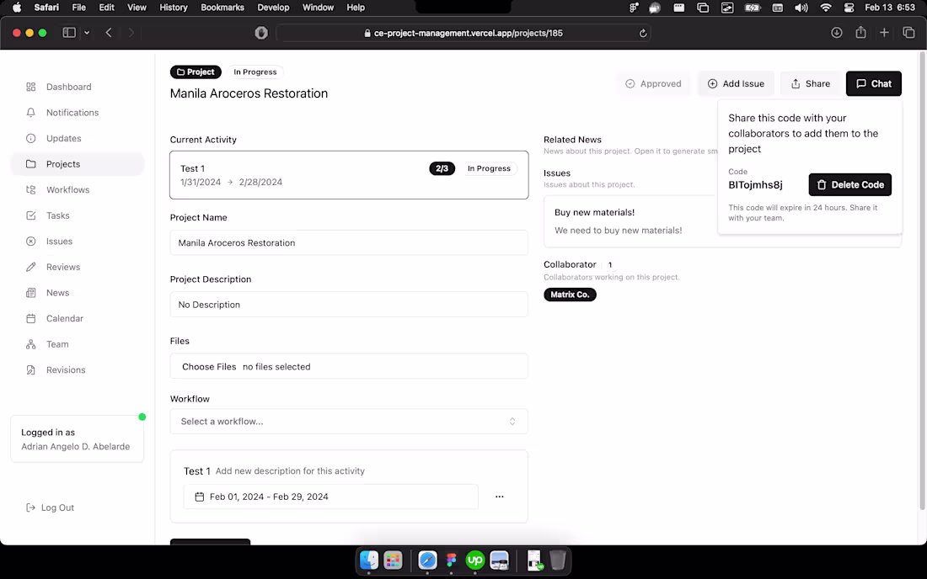Click Choose Files to upload
Screen dimensions: 927x579
(x=209, y=367)
